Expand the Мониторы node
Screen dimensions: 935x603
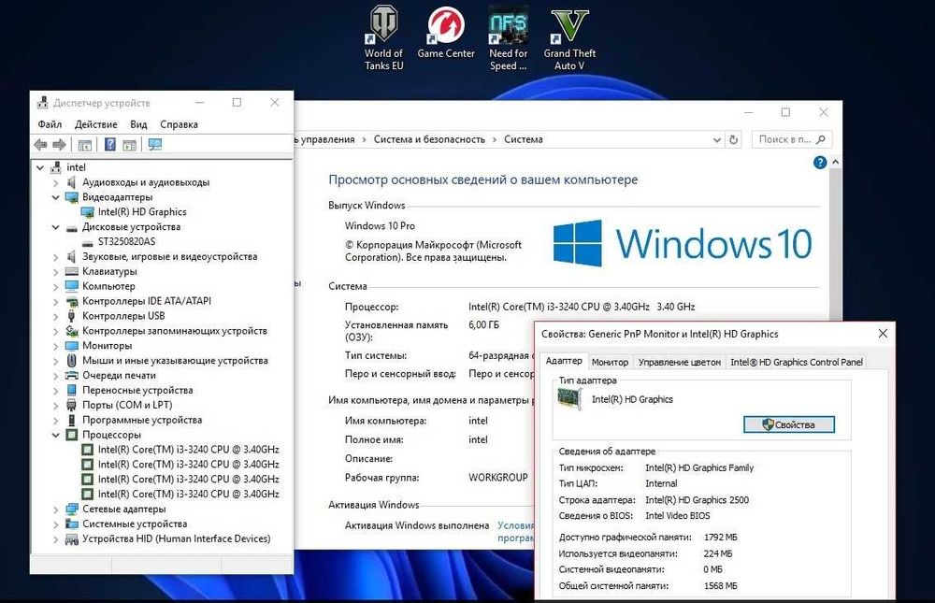click(55, 346)
